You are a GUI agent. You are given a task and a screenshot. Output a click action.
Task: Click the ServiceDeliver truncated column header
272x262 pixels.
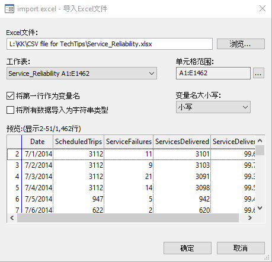(233, 142)
